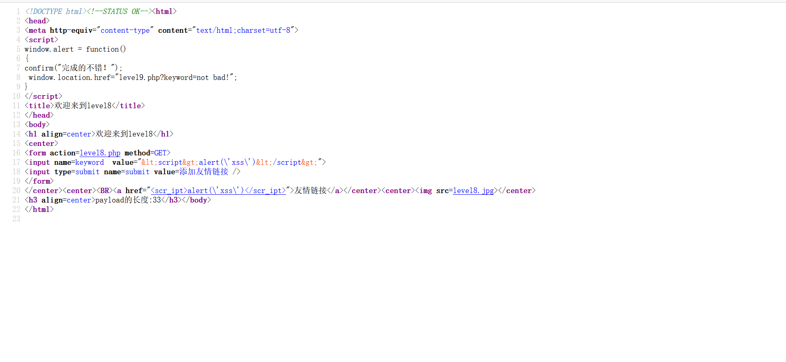Click the 友情链接 anchor text

tap(311, 191)
